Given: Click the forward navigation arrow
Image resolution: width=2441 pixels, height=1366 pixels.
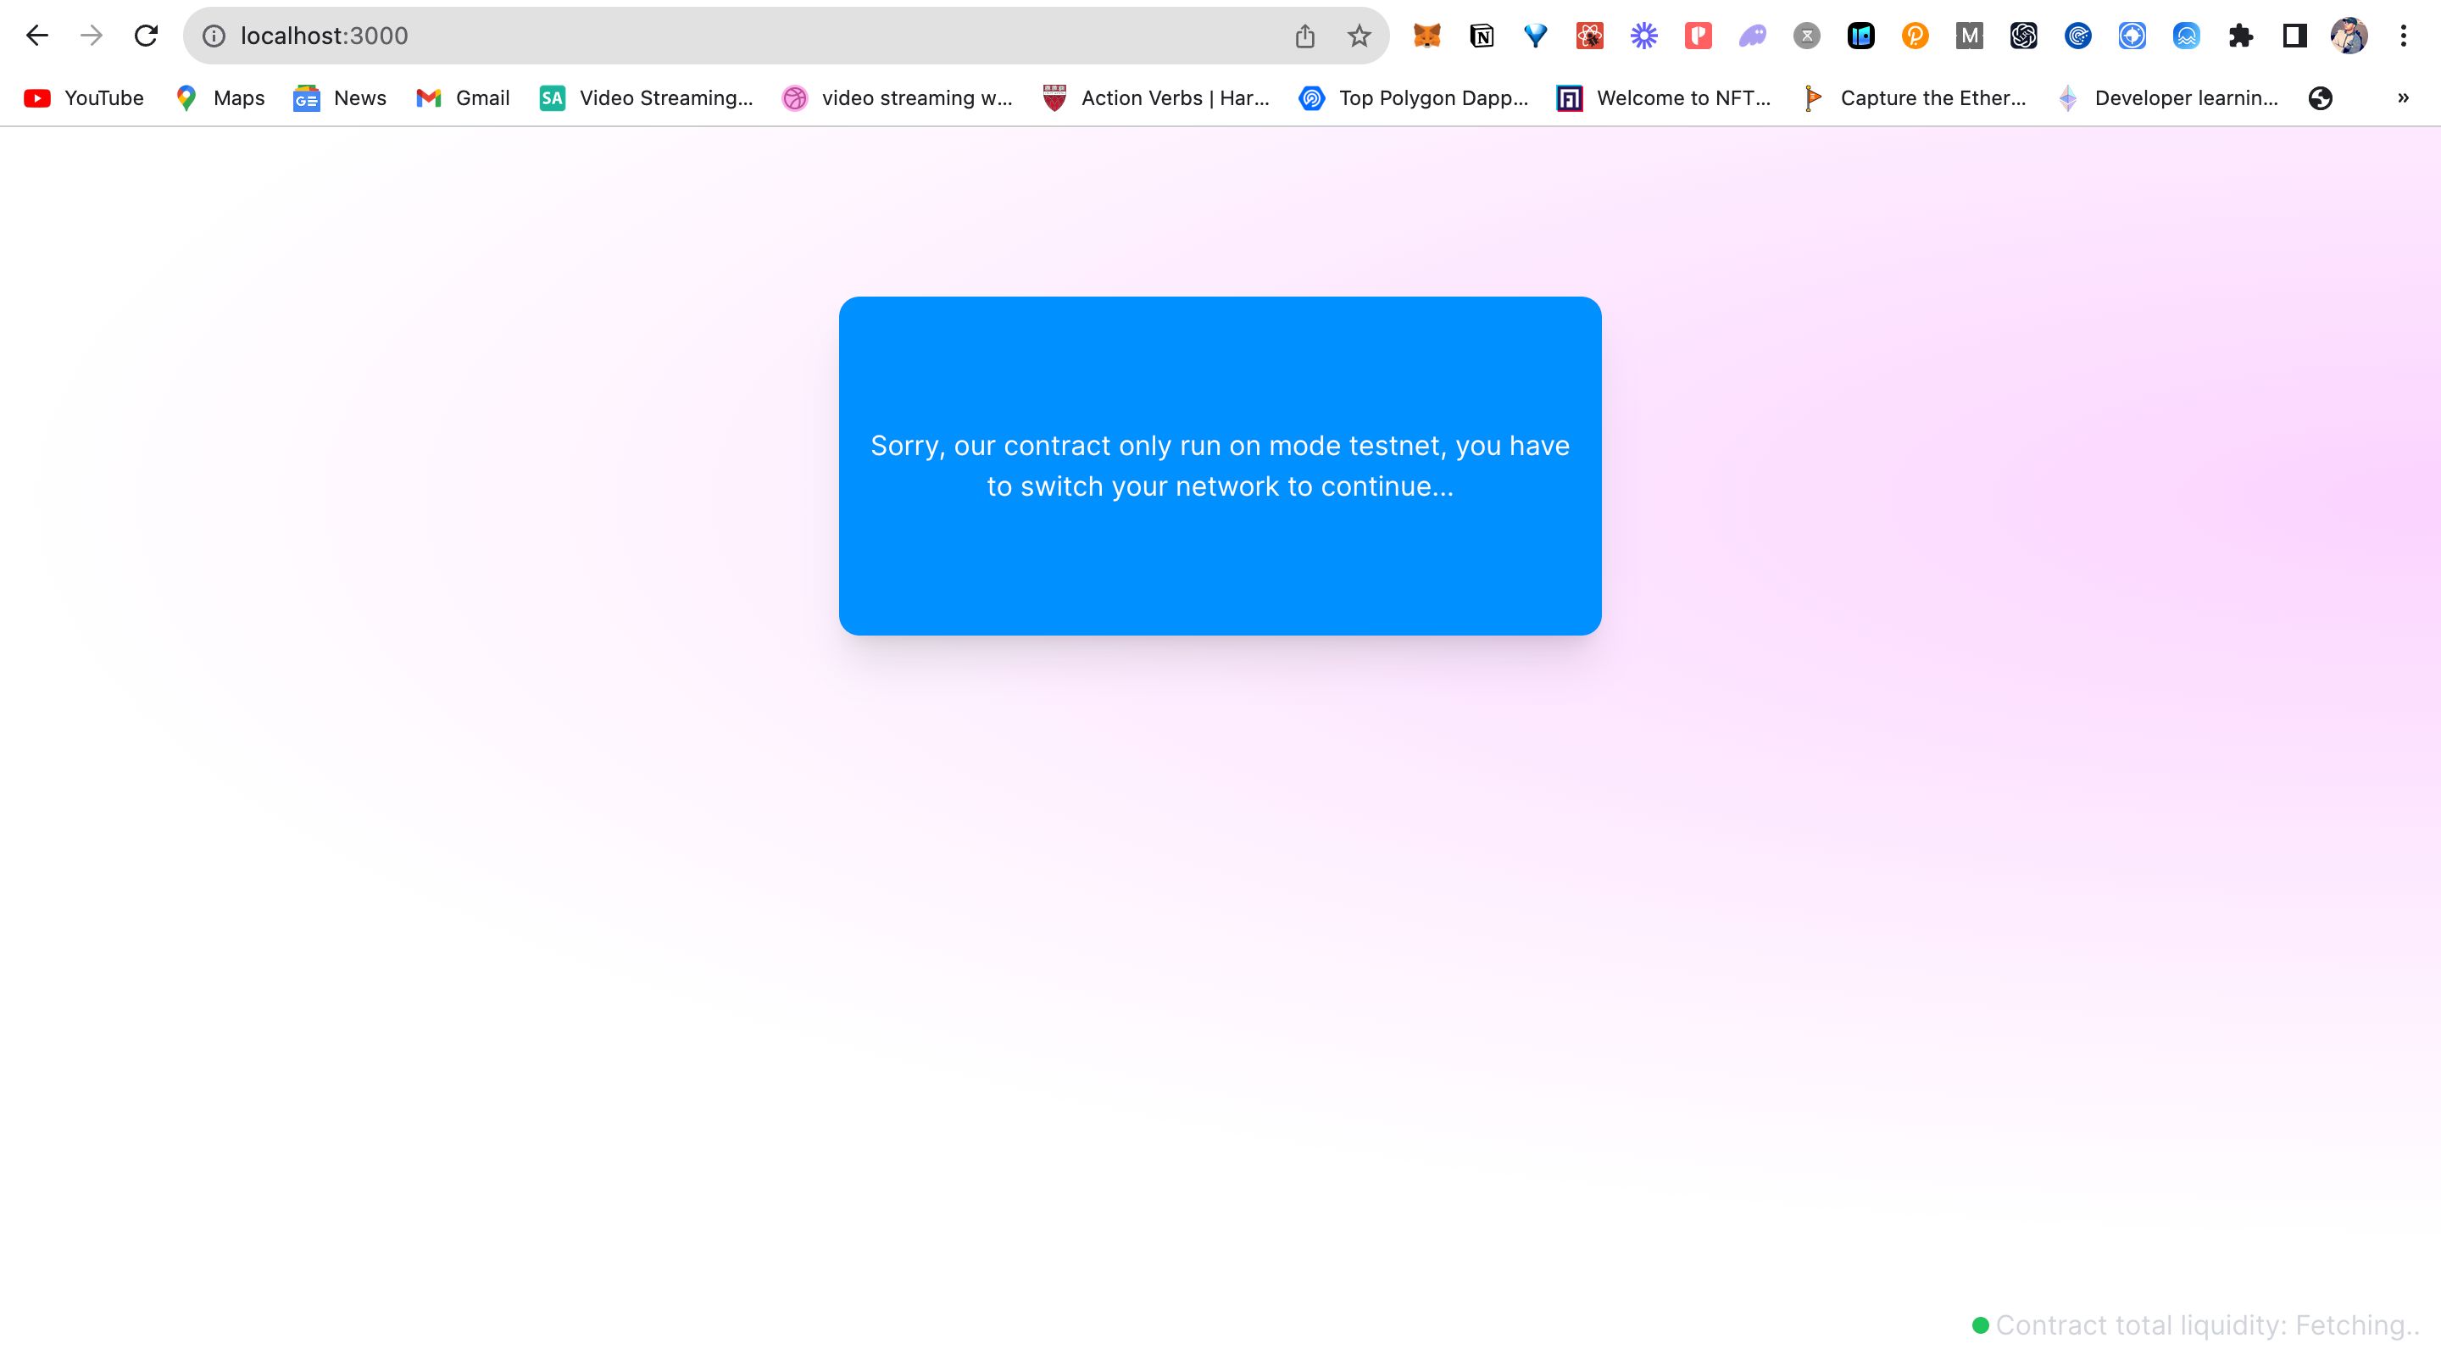Looking at the screenshot, I should (x=92, y=36).
